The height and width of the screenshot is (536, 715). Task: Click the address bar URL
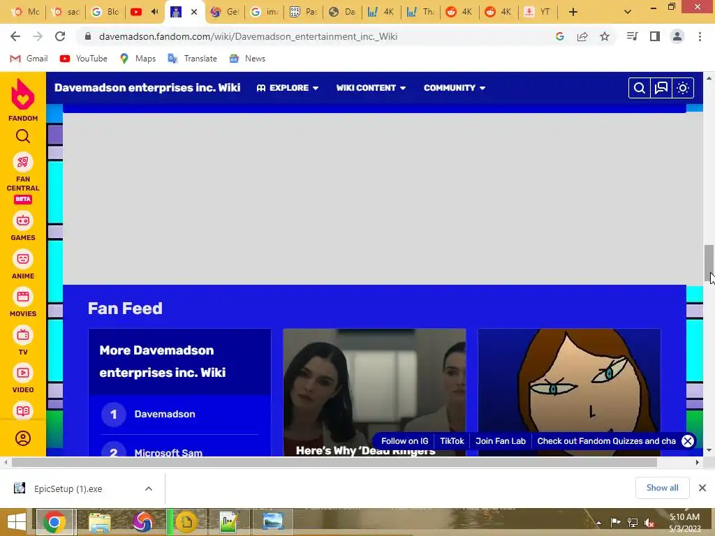point(248,36)
